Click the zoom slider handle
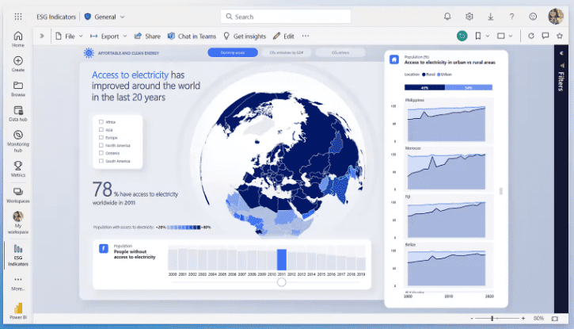The width and height of the screenshot is (574, 329). 492,319
